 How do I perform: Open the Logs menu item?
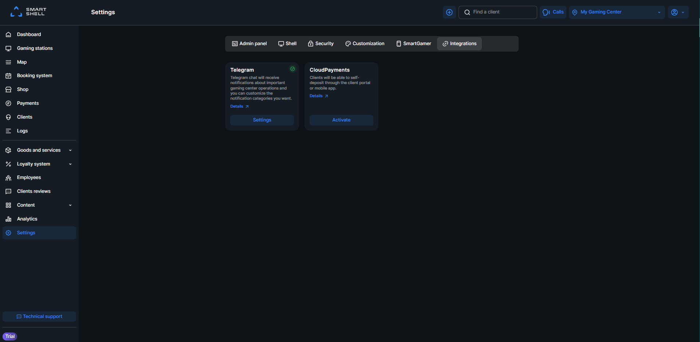(39, 131)
